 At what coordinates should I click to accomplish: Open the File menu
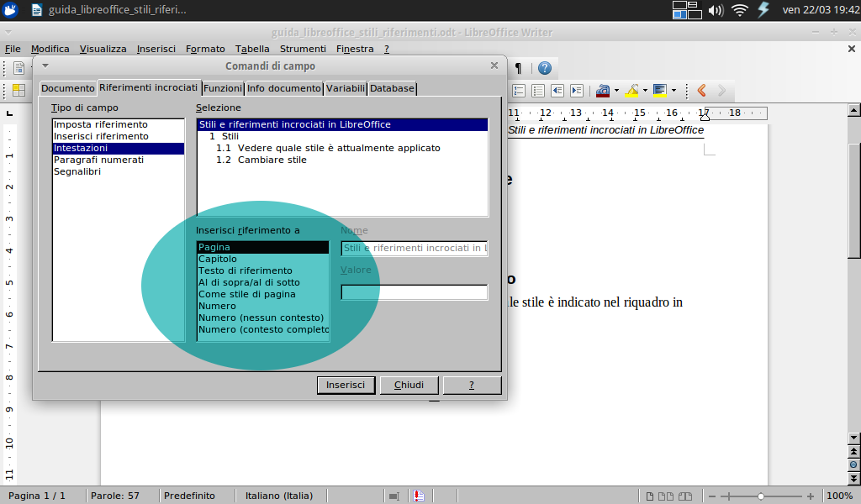point(13,49)
